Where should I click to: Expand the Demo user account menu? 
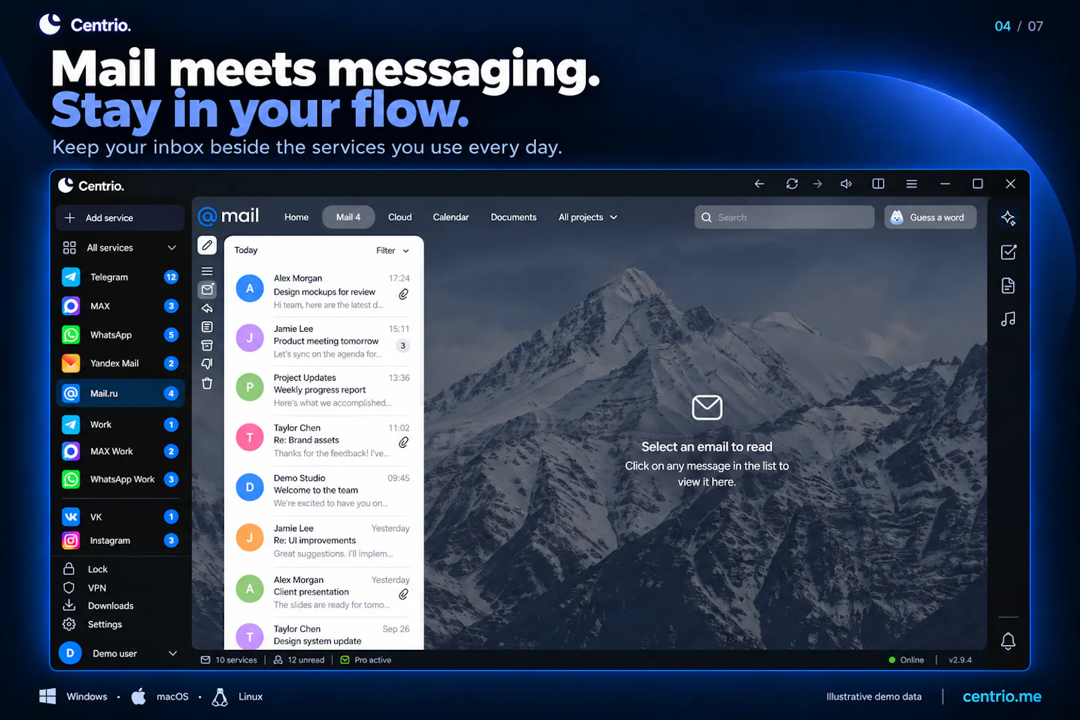(x=119, y=653)
